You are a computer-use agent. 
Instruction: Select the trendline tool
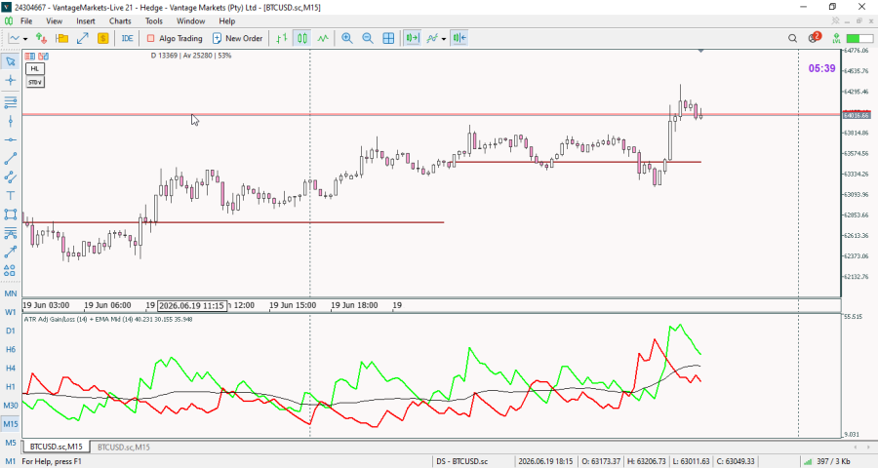click(11, 159)
